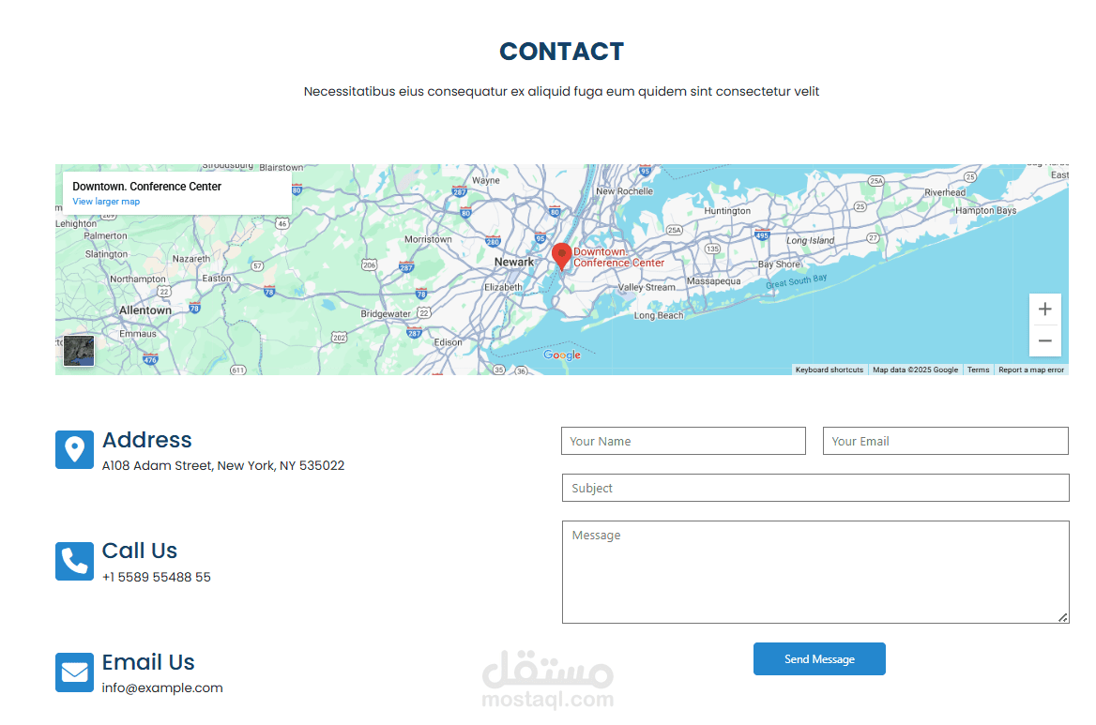
Task: Click the blue envelope icon beside Email Us
Action: click(75, 672)
